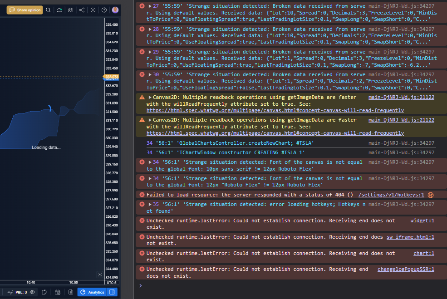The height and width of the screenshot is (299, 447).
Task: Open whatwg canvas spec URL in first warning
Action: 275,110
